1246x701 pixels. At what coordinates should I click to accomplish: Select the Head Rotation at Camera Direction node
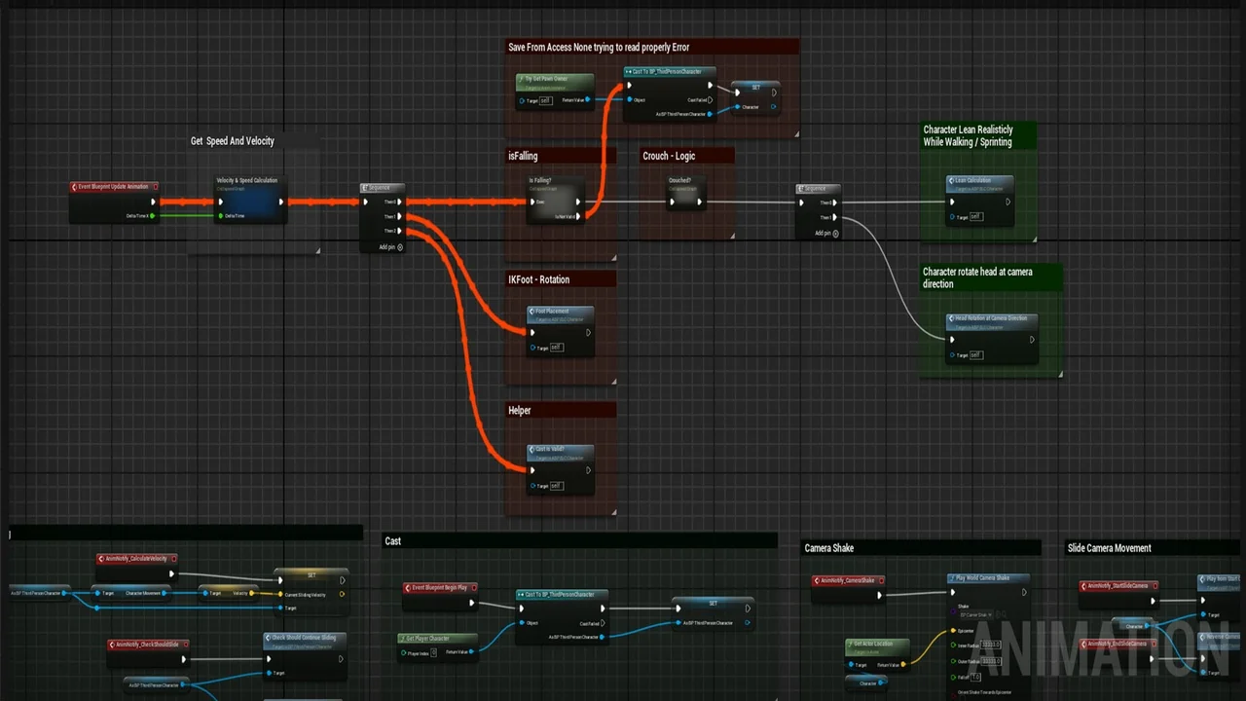990,318
